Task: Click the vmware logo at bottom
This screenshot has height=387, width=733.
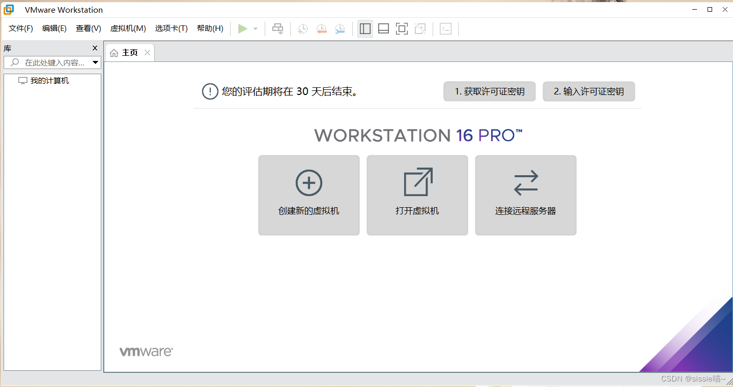Action: coord(146,351)
